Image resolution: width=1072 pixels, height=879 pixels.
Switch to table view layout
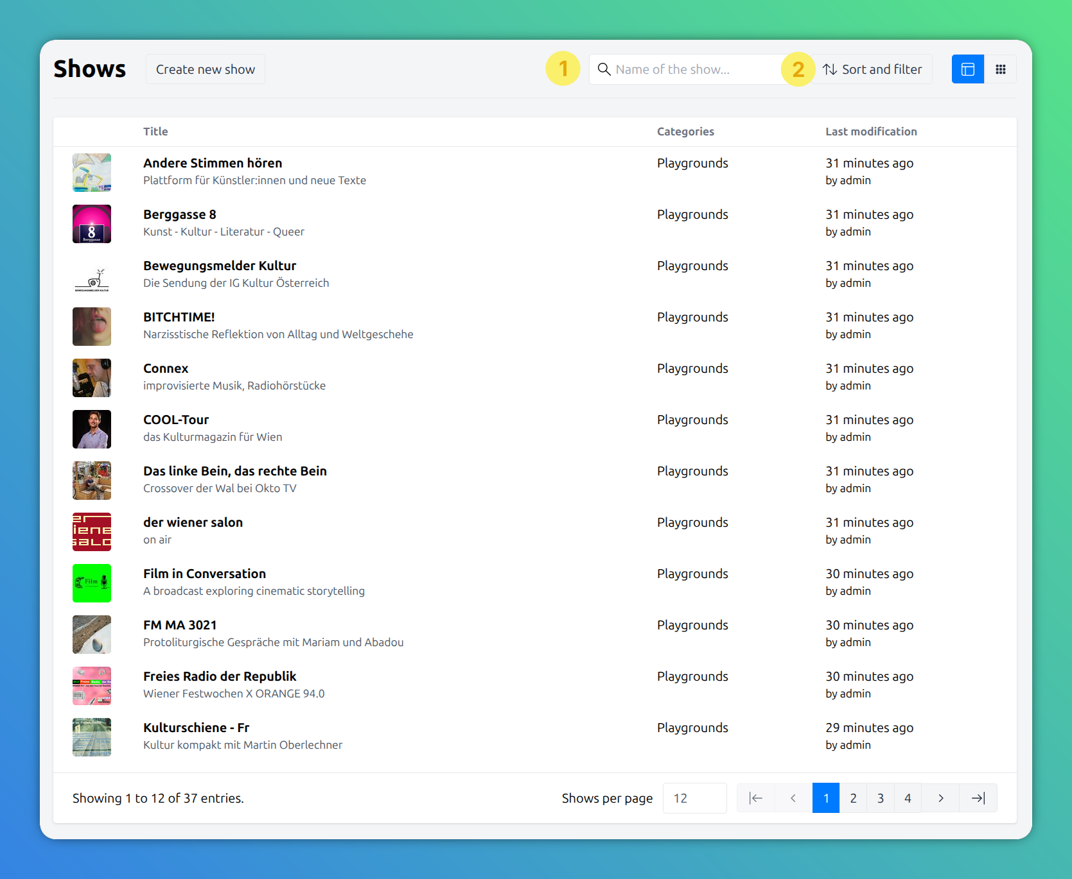click(x=967, y=69)
